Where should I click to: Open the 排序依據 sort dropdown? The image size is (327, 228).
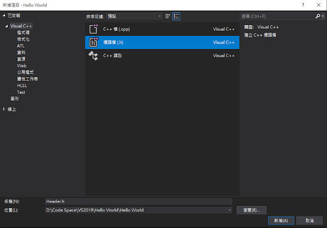click(134, 16)
